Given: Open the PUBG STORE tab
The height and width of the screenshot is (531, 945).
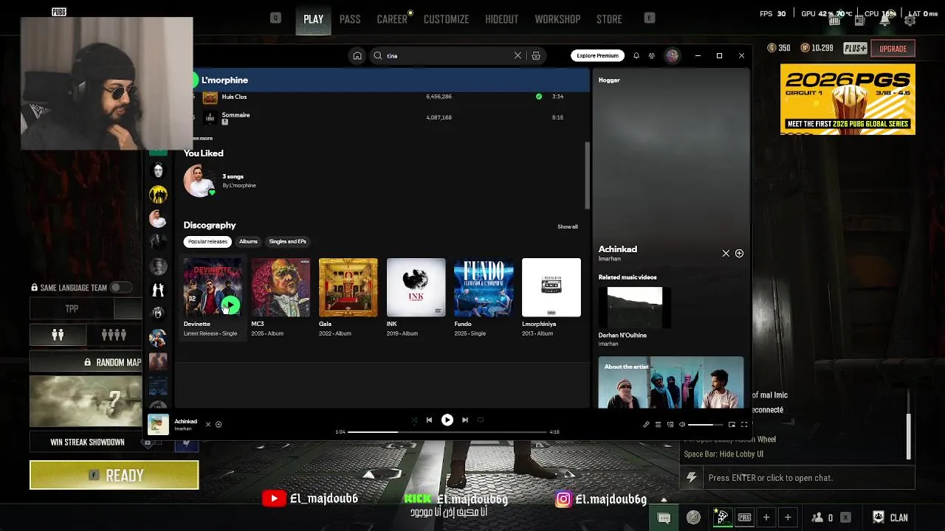Looking at the screenshot, I should tap(609, 19).
